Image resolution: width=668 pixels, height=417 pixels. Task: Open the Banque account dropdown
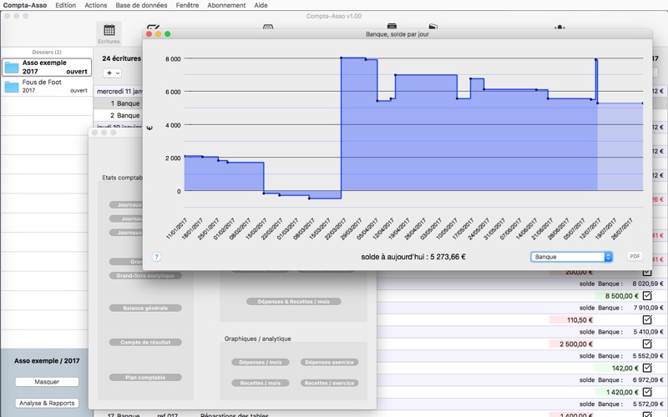[x=571, y=257]
